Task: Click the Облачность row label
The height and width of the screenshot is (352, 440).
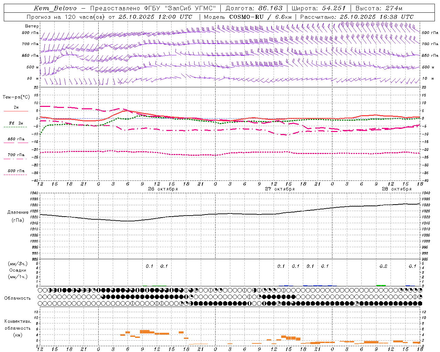Action: (x=18, y=298)
